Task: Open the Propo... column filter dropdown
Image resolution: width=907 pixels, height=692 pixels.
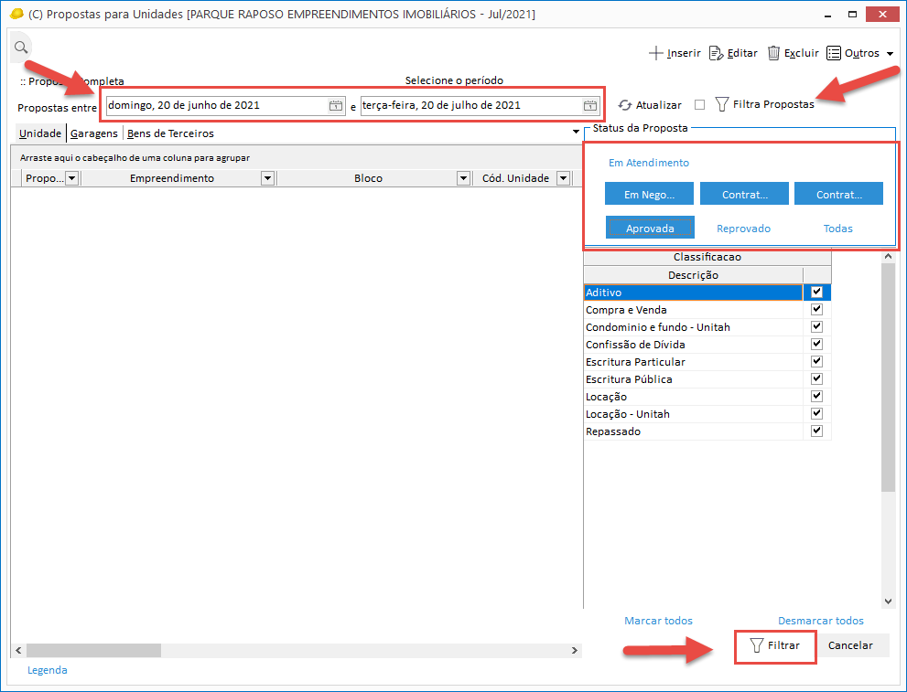Action: (71, 178)
